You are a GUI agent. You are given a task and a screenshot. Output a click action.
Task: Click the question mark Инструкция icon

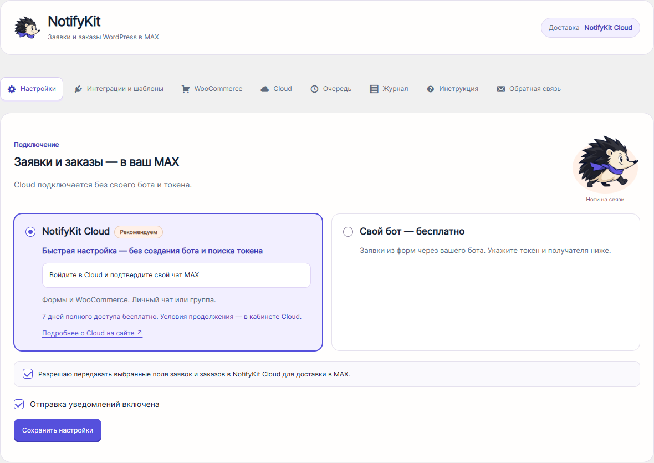tap(431, 89)
